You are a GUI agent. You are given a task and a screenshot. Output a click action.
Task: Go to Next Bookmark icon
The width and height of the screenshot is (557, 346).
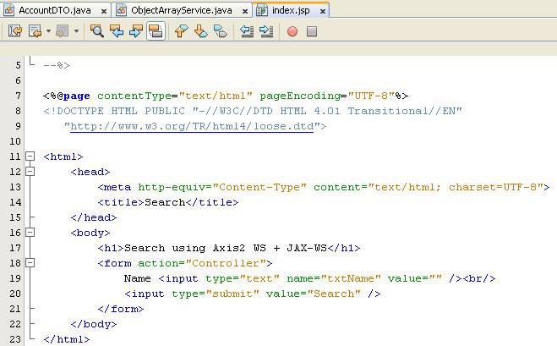point(201,31)
